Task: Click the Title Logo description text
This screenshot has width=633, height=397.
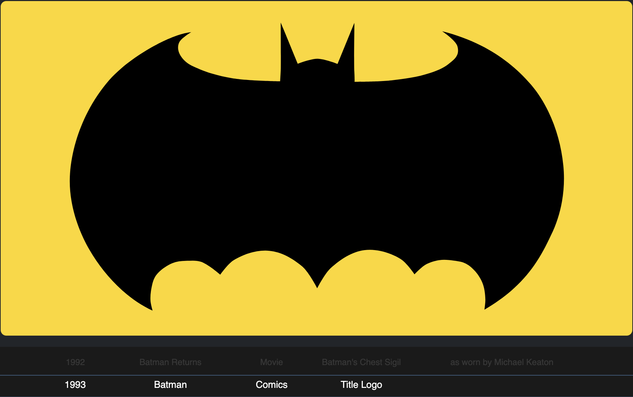Action: (361, 385)
